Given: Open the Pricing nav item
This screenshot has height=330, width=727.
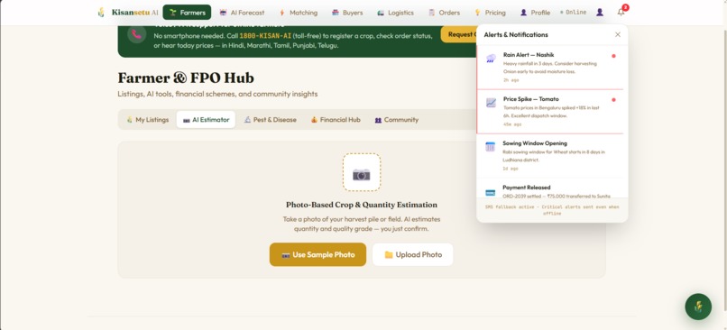Looking at the screenshot, I should tap(490, 13).
